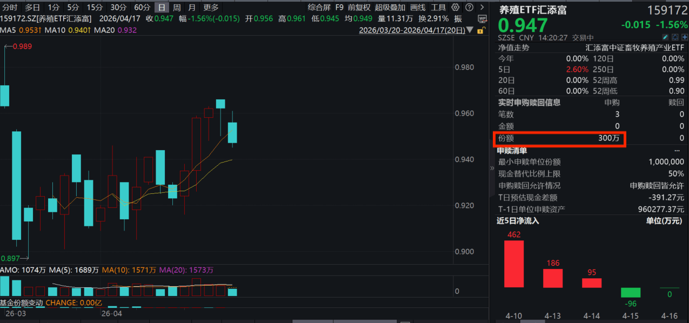The image size is (689, 323).
Task: Open the 画线 drawing tools
Action: [x=418, y=8]
